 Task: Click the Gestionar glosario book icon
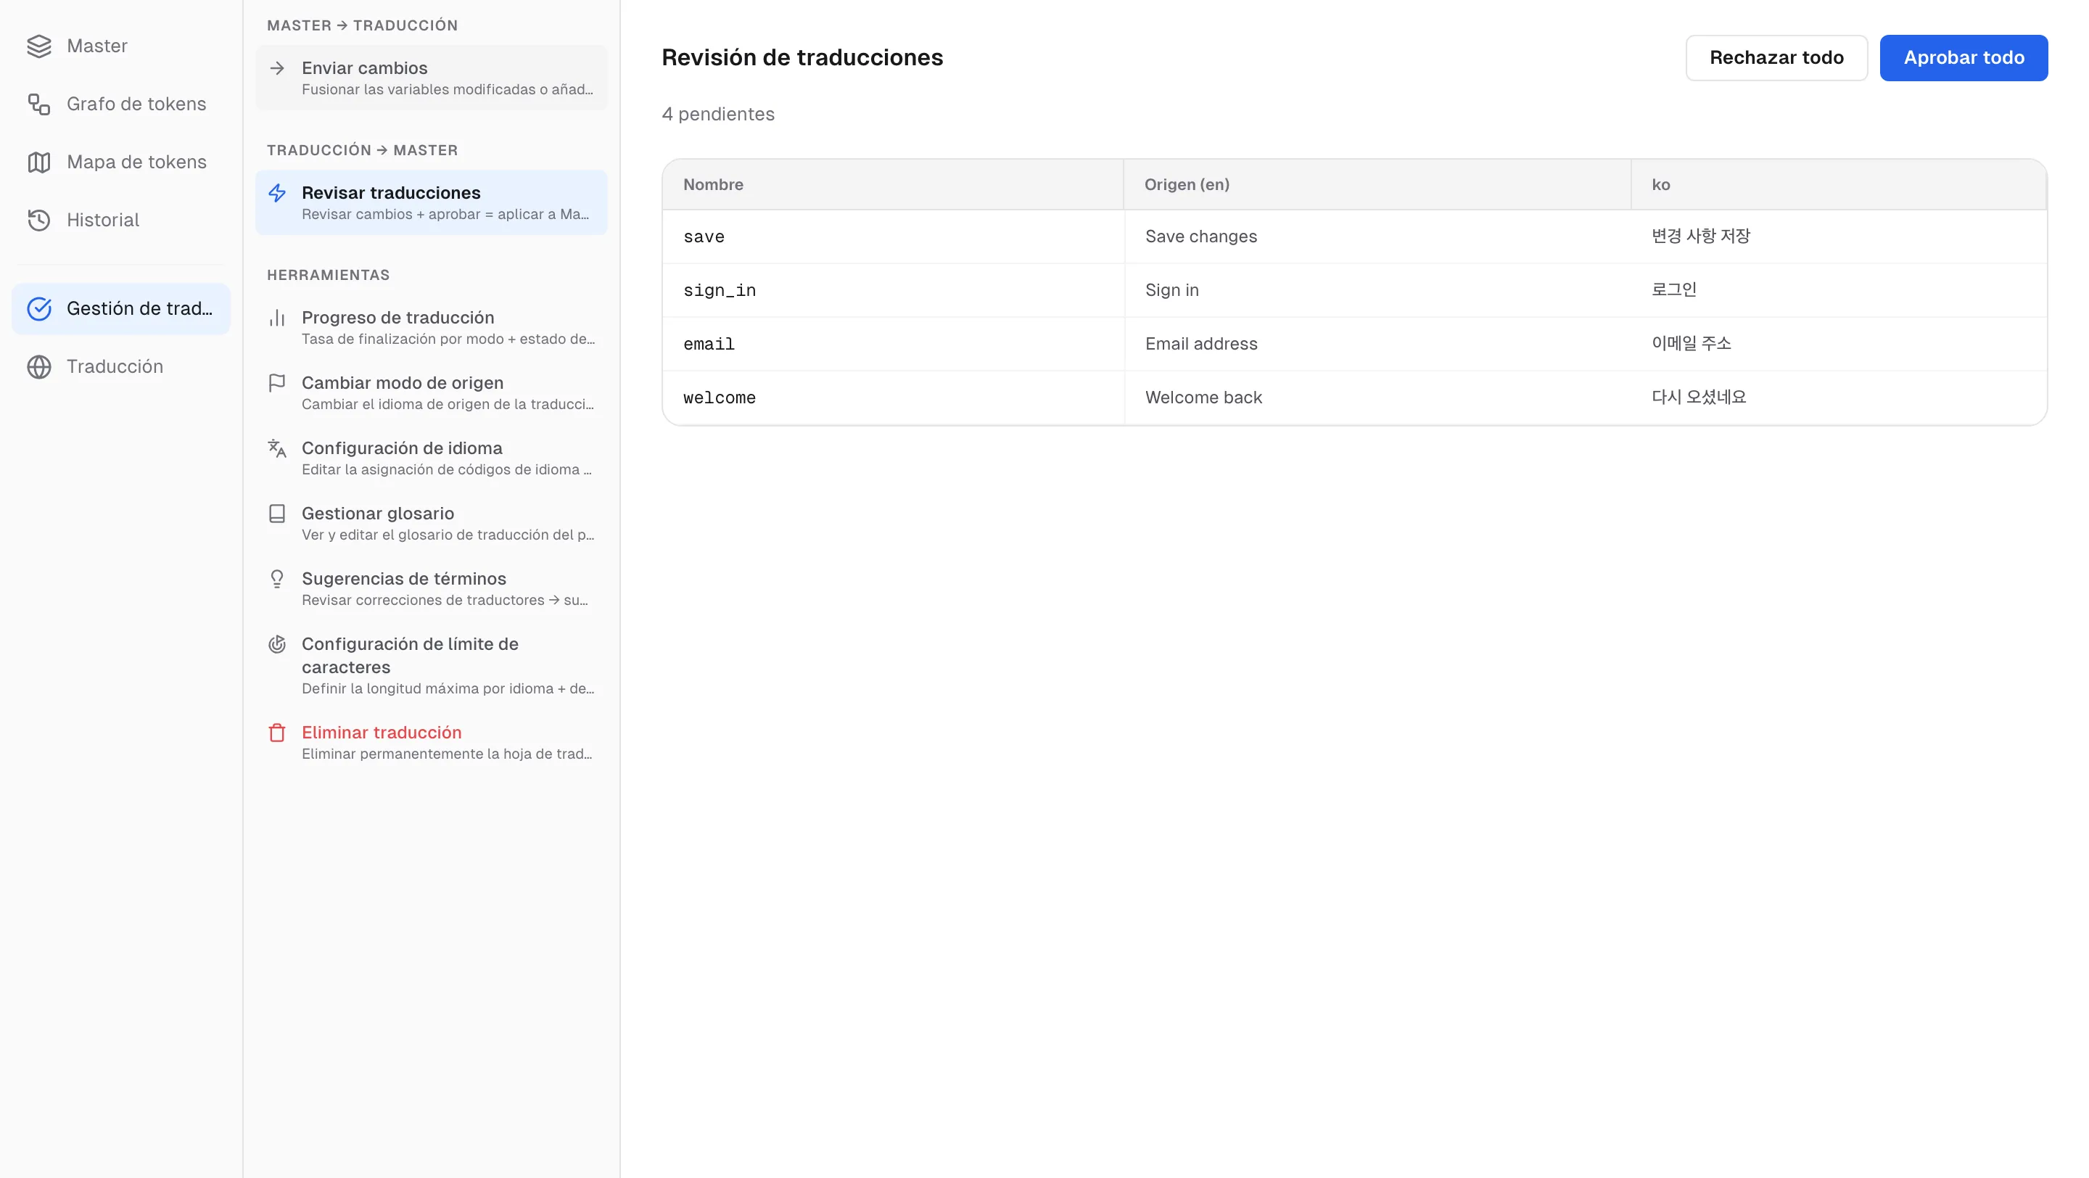coord(277,514)
